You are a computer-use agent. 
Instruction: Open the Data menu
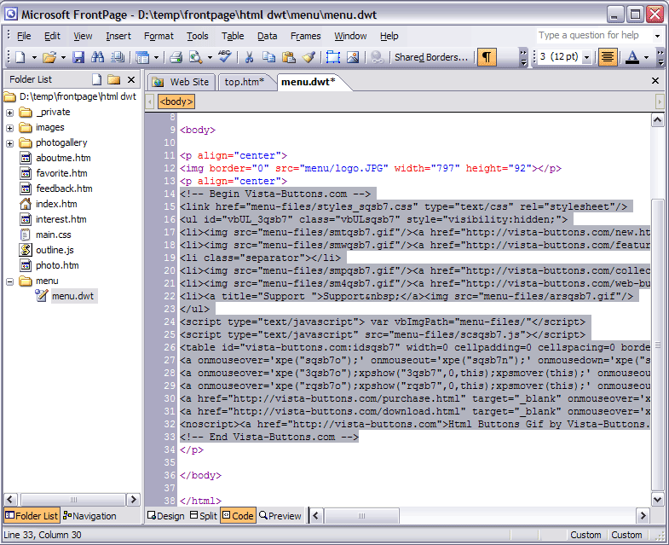(267, 36)
